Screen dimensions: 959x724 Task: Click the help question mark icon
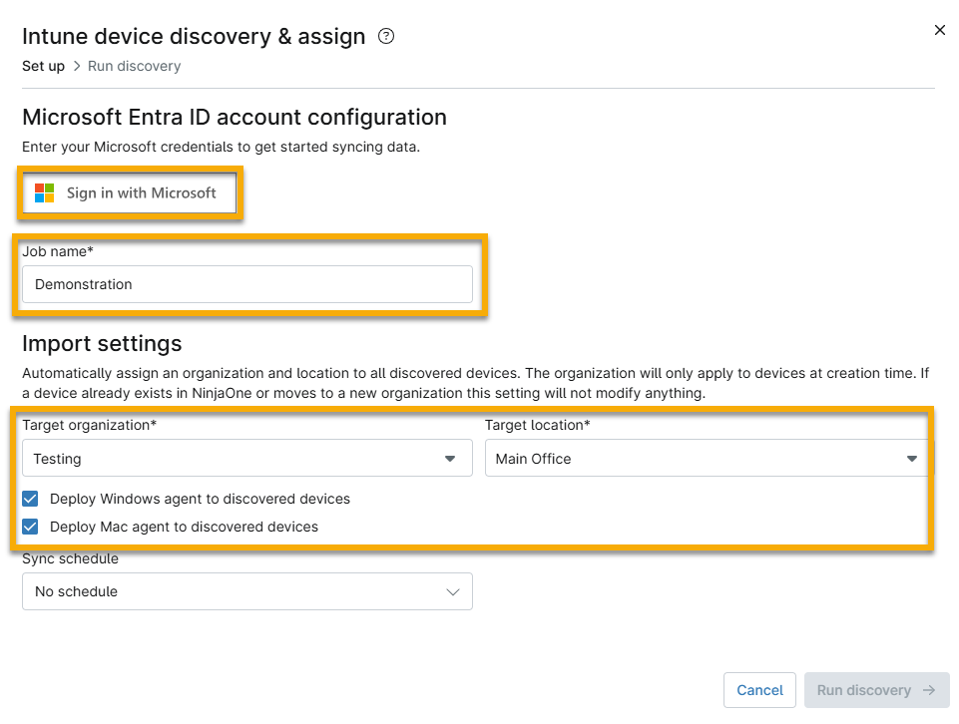point(386,37)
